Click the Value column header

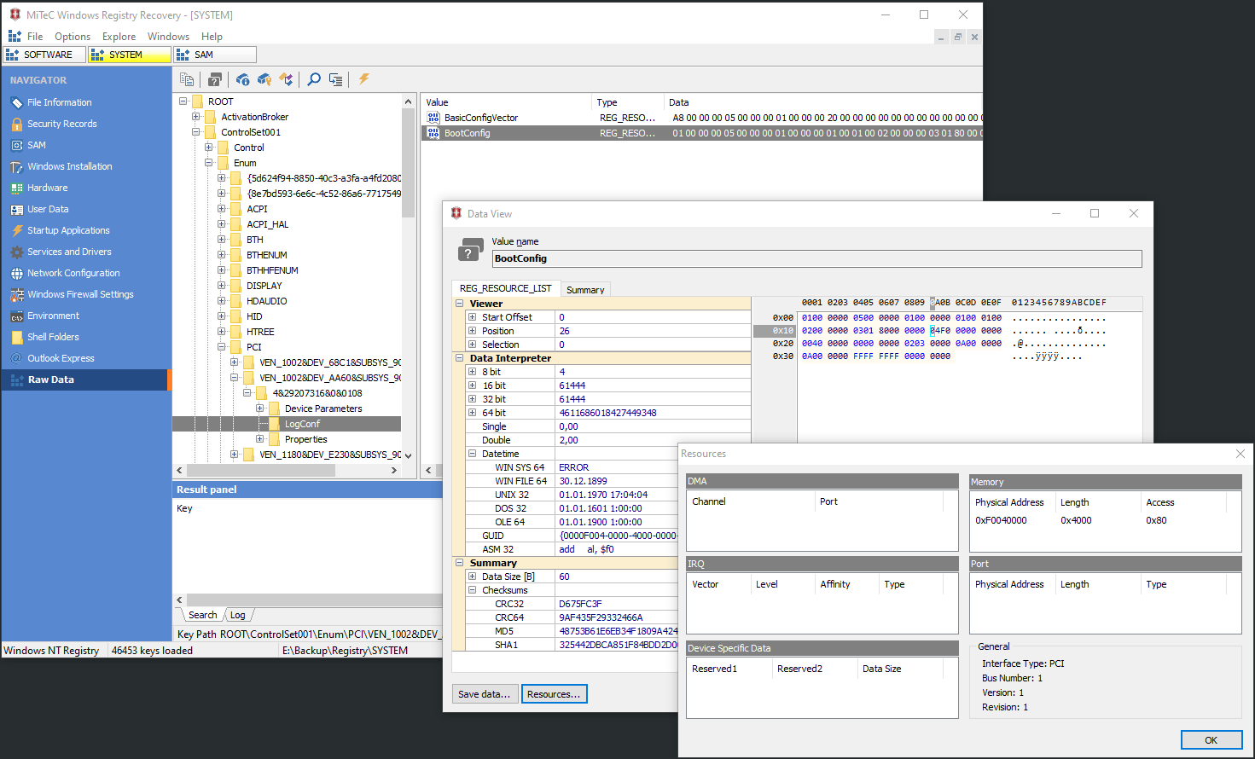click(x=507, y=102)
